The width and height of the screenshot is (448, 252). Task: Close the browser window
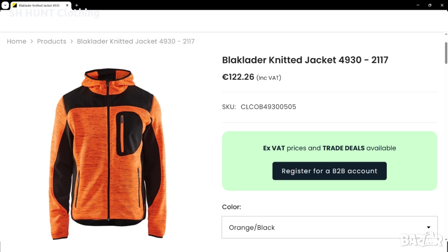(x=442, y=5)
